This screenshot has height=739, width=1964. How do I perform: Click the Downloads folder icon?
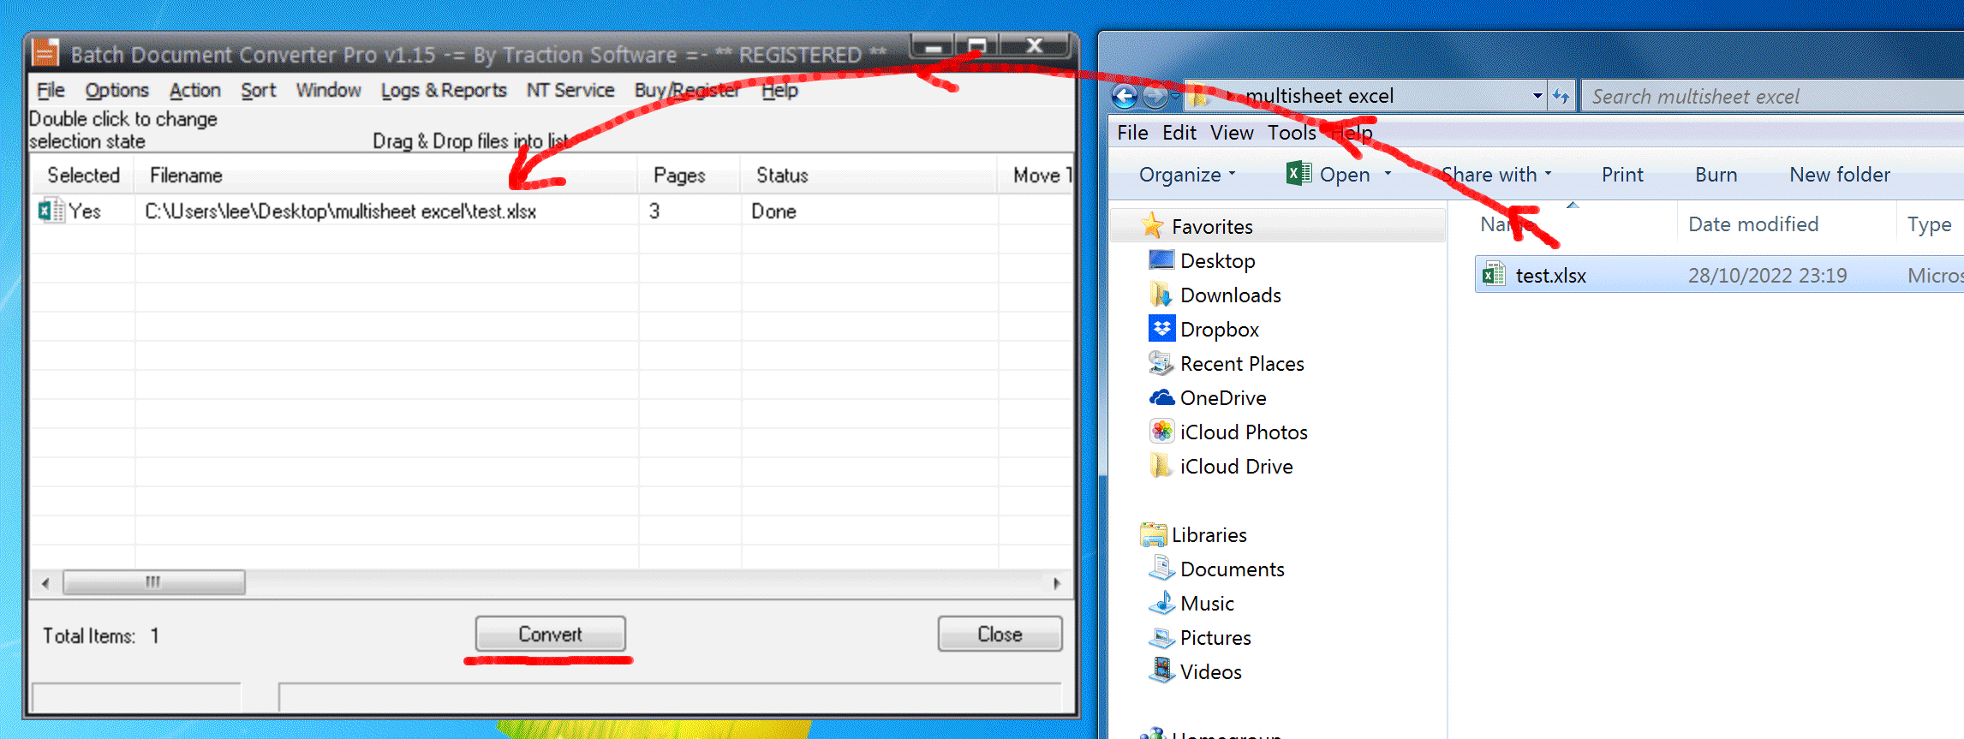pos(1161,295)
